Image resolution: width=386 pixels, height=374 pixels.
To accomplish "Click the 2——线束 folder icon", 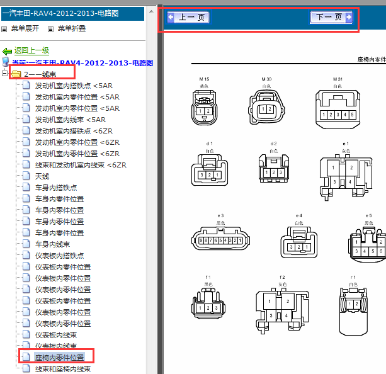I will pos(16,74).
